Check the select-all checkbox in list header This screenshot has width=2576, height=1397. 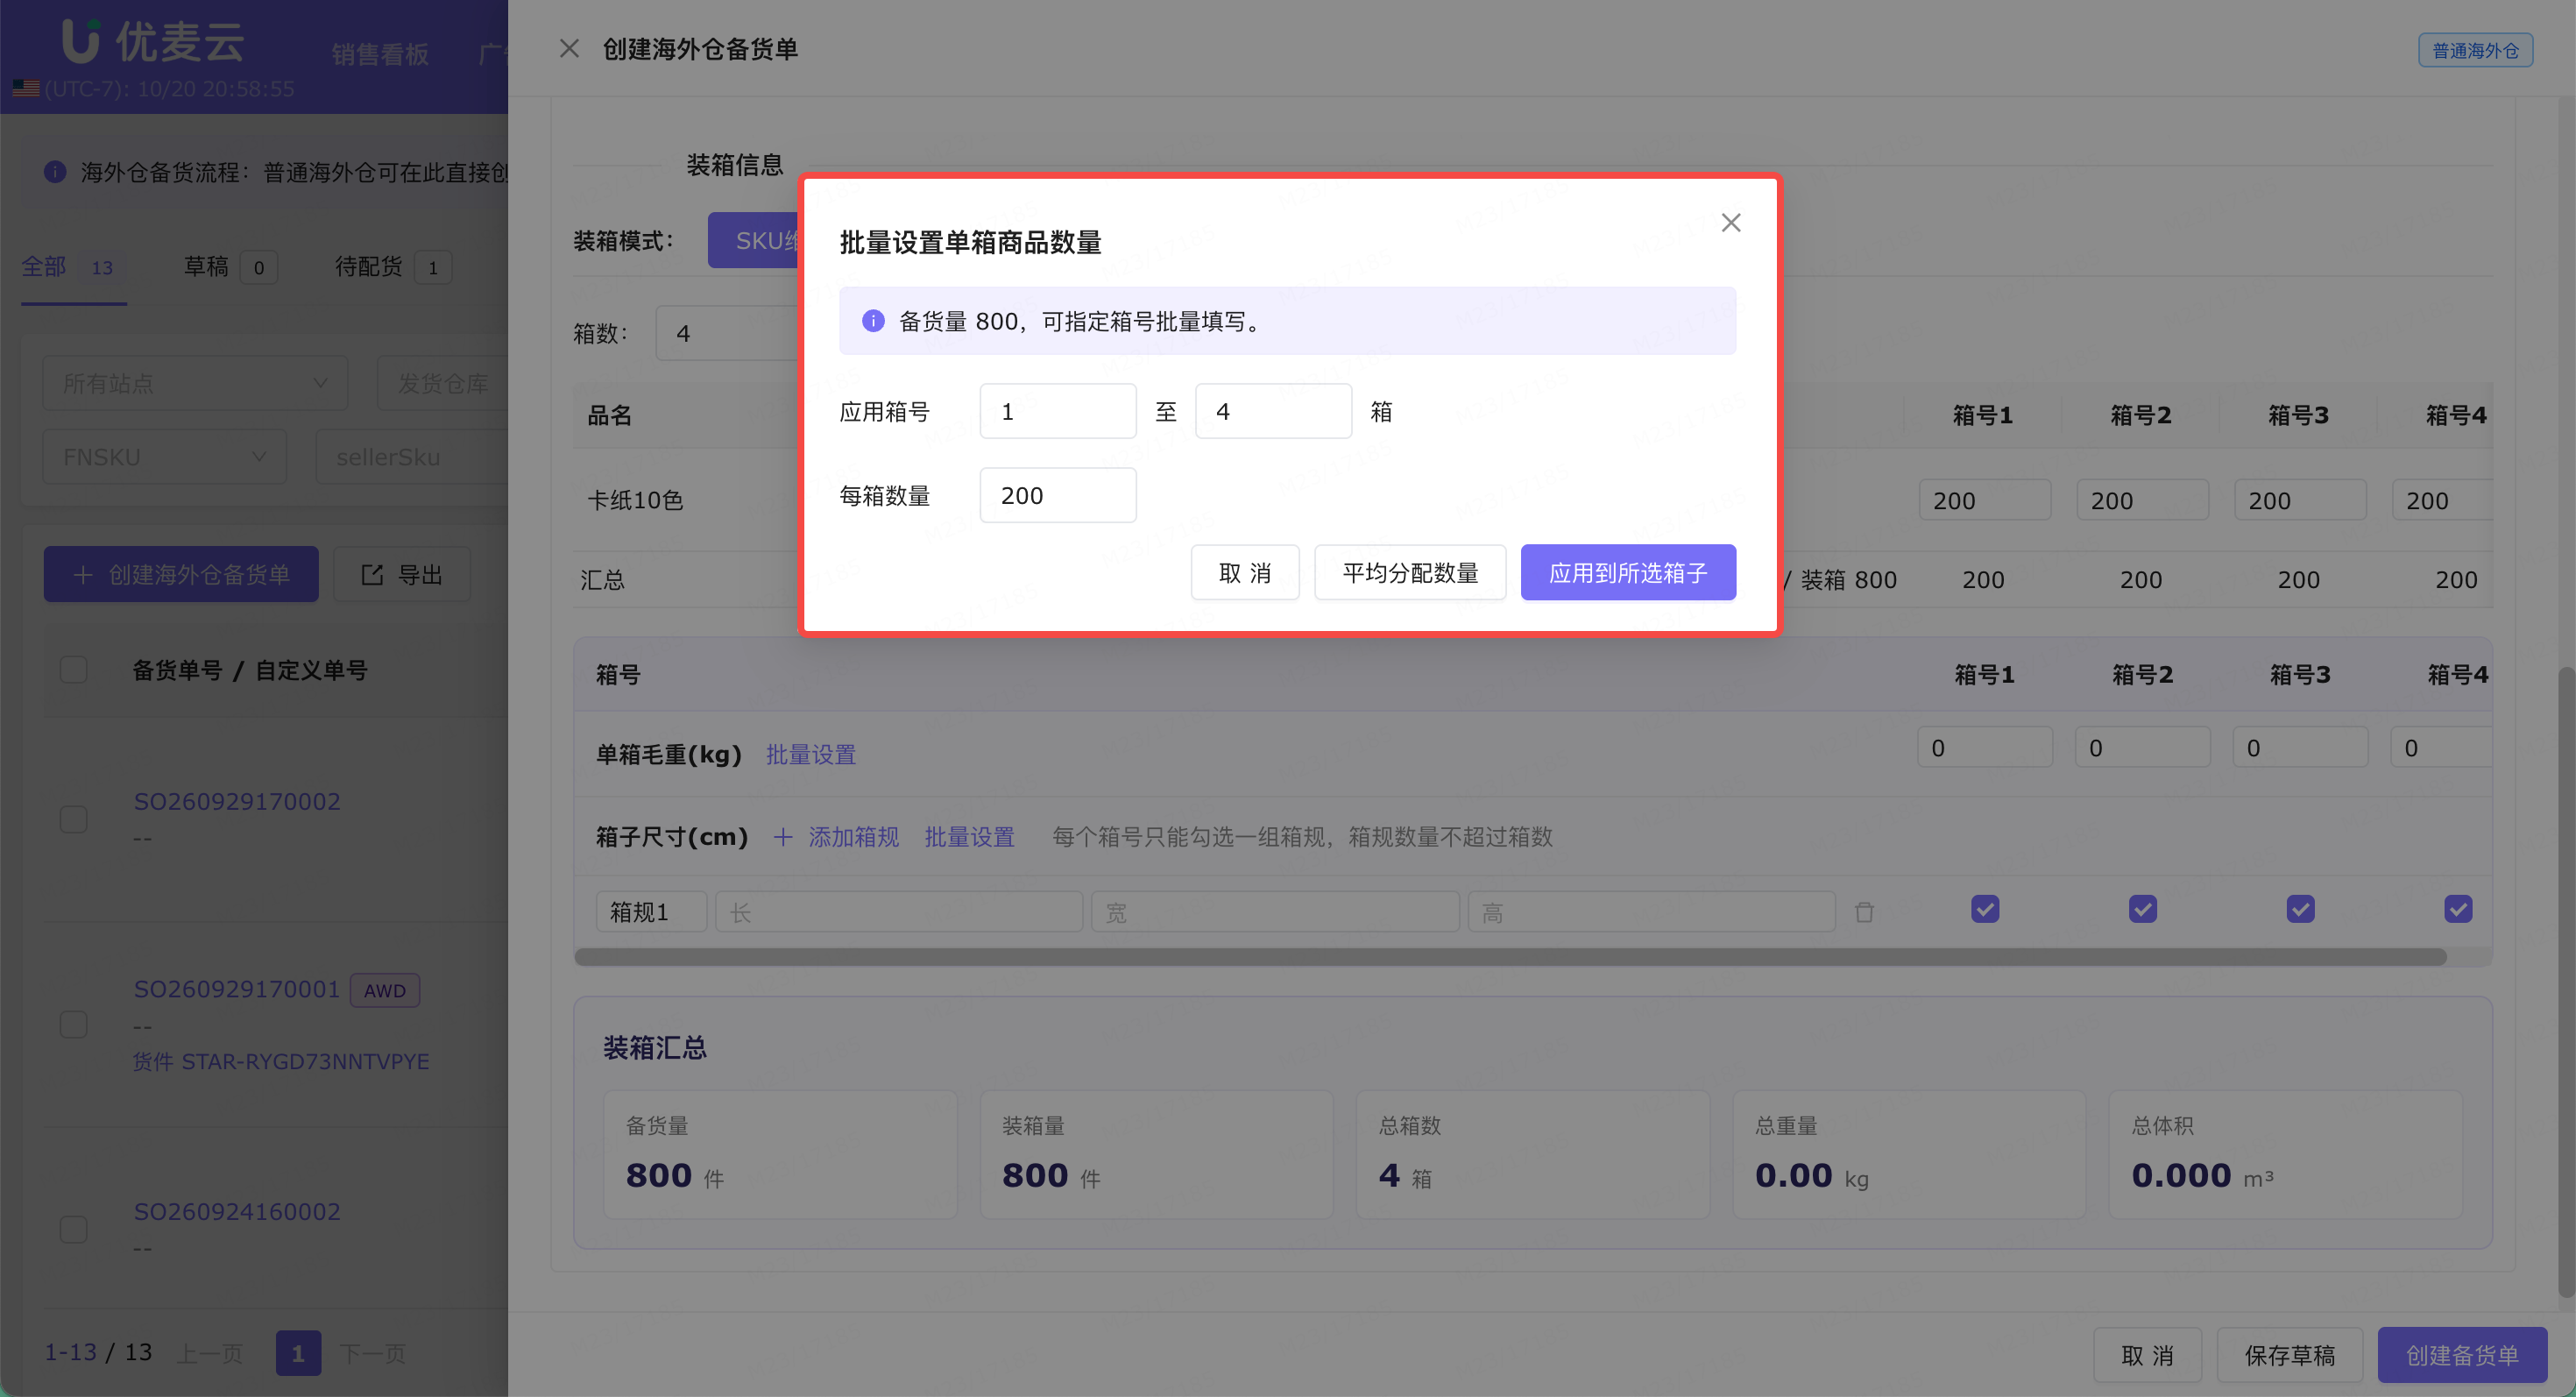[x=74, y=670]
